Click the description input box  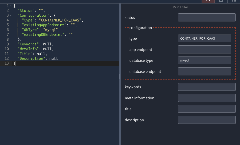pyautogui.click(x=207, y=120)
